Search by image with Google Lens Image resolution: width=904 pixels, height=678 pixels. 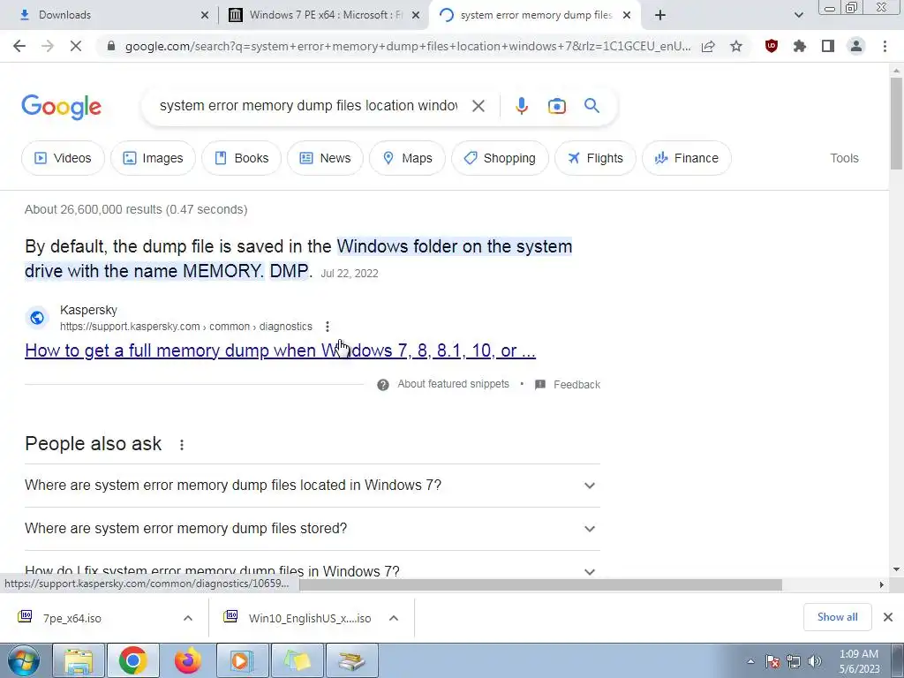coord(557,106)
